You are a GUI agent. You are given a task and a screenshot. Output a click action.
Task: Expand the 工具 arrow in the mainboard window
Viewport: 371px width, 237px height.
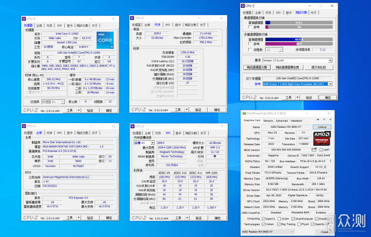pyautogui.click(x=78, y=217)
